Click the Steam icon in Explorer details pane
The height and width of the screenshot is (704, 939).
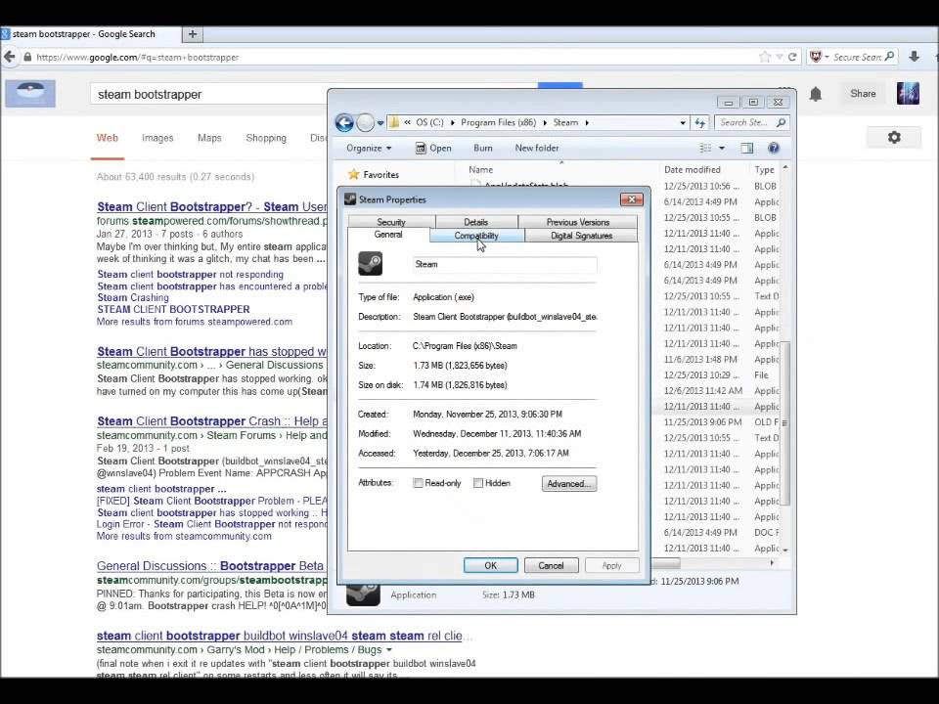pyautogui.click(x=363, y=594)
